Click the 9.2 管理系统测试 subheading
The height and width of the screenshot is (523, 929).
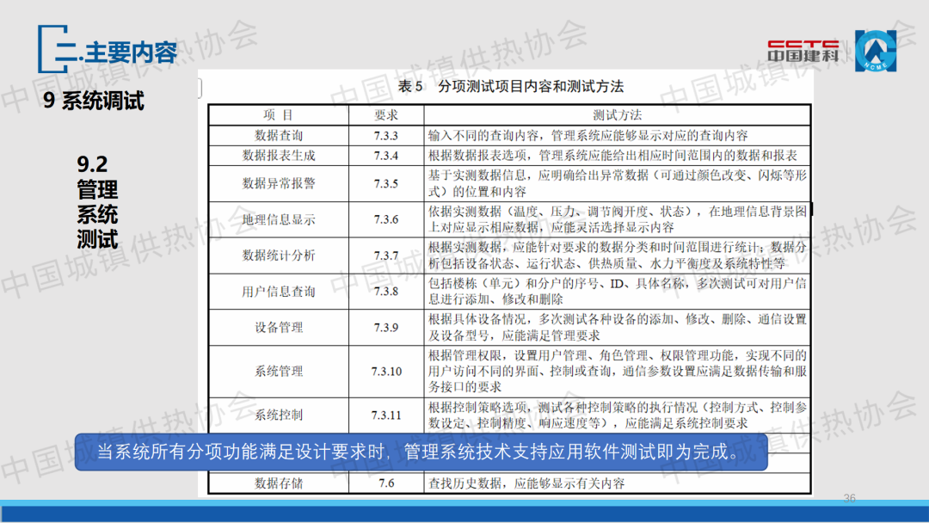click(97, 201)
